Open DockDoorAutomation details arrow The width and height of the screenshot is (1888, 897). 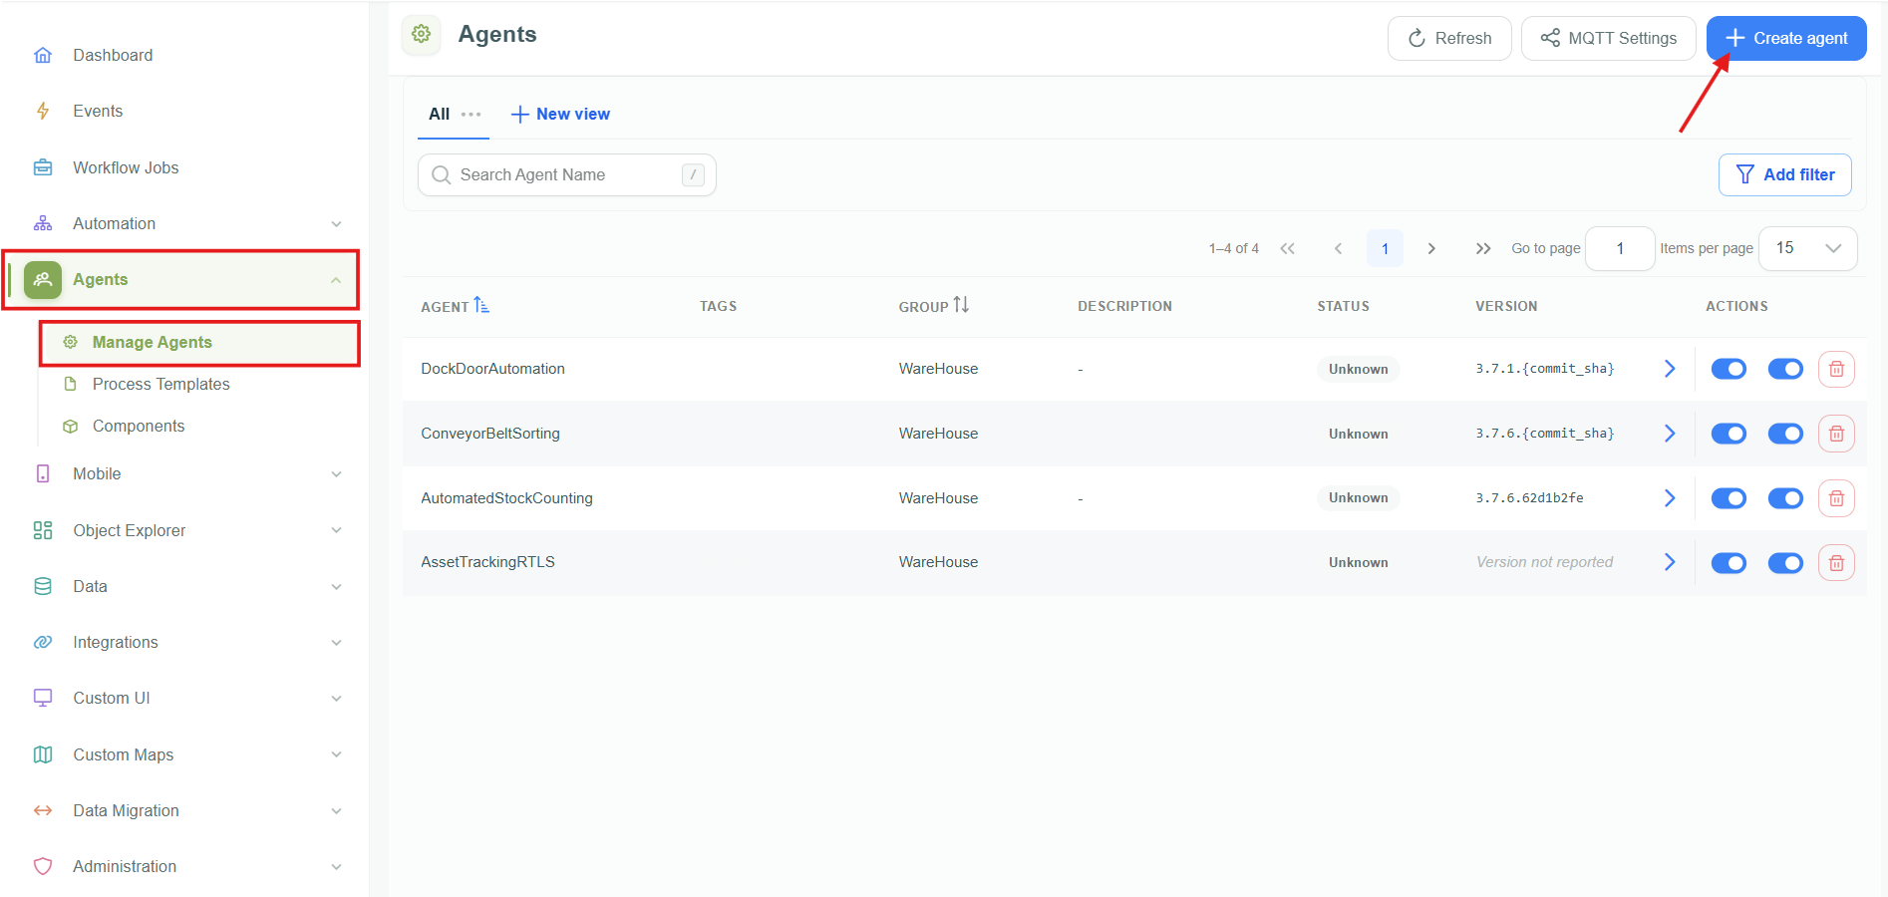pos(1670,369)
